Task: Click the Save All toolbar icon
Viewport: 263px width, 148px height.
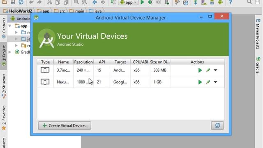Action: (13, 2)
